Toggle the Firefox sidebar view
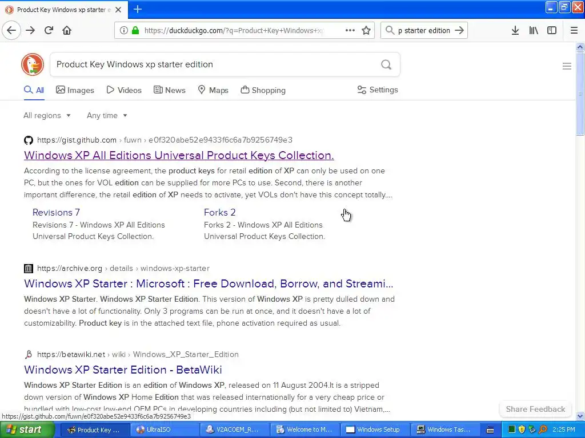The image size is (585, 438). (x=552, y=31)
